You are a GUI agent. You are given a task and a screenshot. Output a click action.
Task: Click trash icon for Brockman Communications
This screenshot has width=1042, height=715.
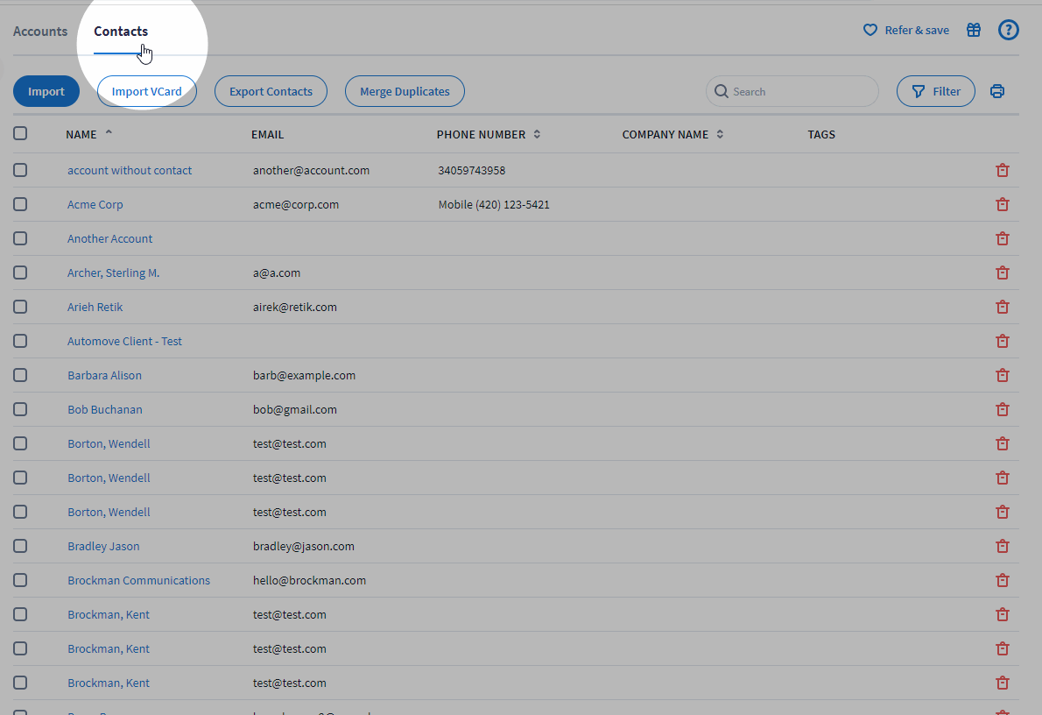click(x=1003, y=580)
